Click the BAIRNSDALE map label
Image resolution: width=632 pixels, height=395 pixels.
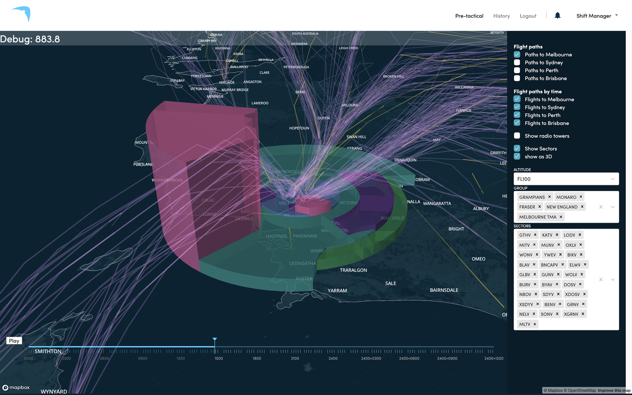click(x=444, y=290)
